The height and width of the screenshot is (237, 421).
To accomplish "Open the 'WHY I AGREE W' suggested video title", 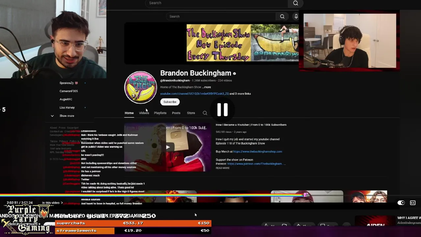I will pos(409,218).
